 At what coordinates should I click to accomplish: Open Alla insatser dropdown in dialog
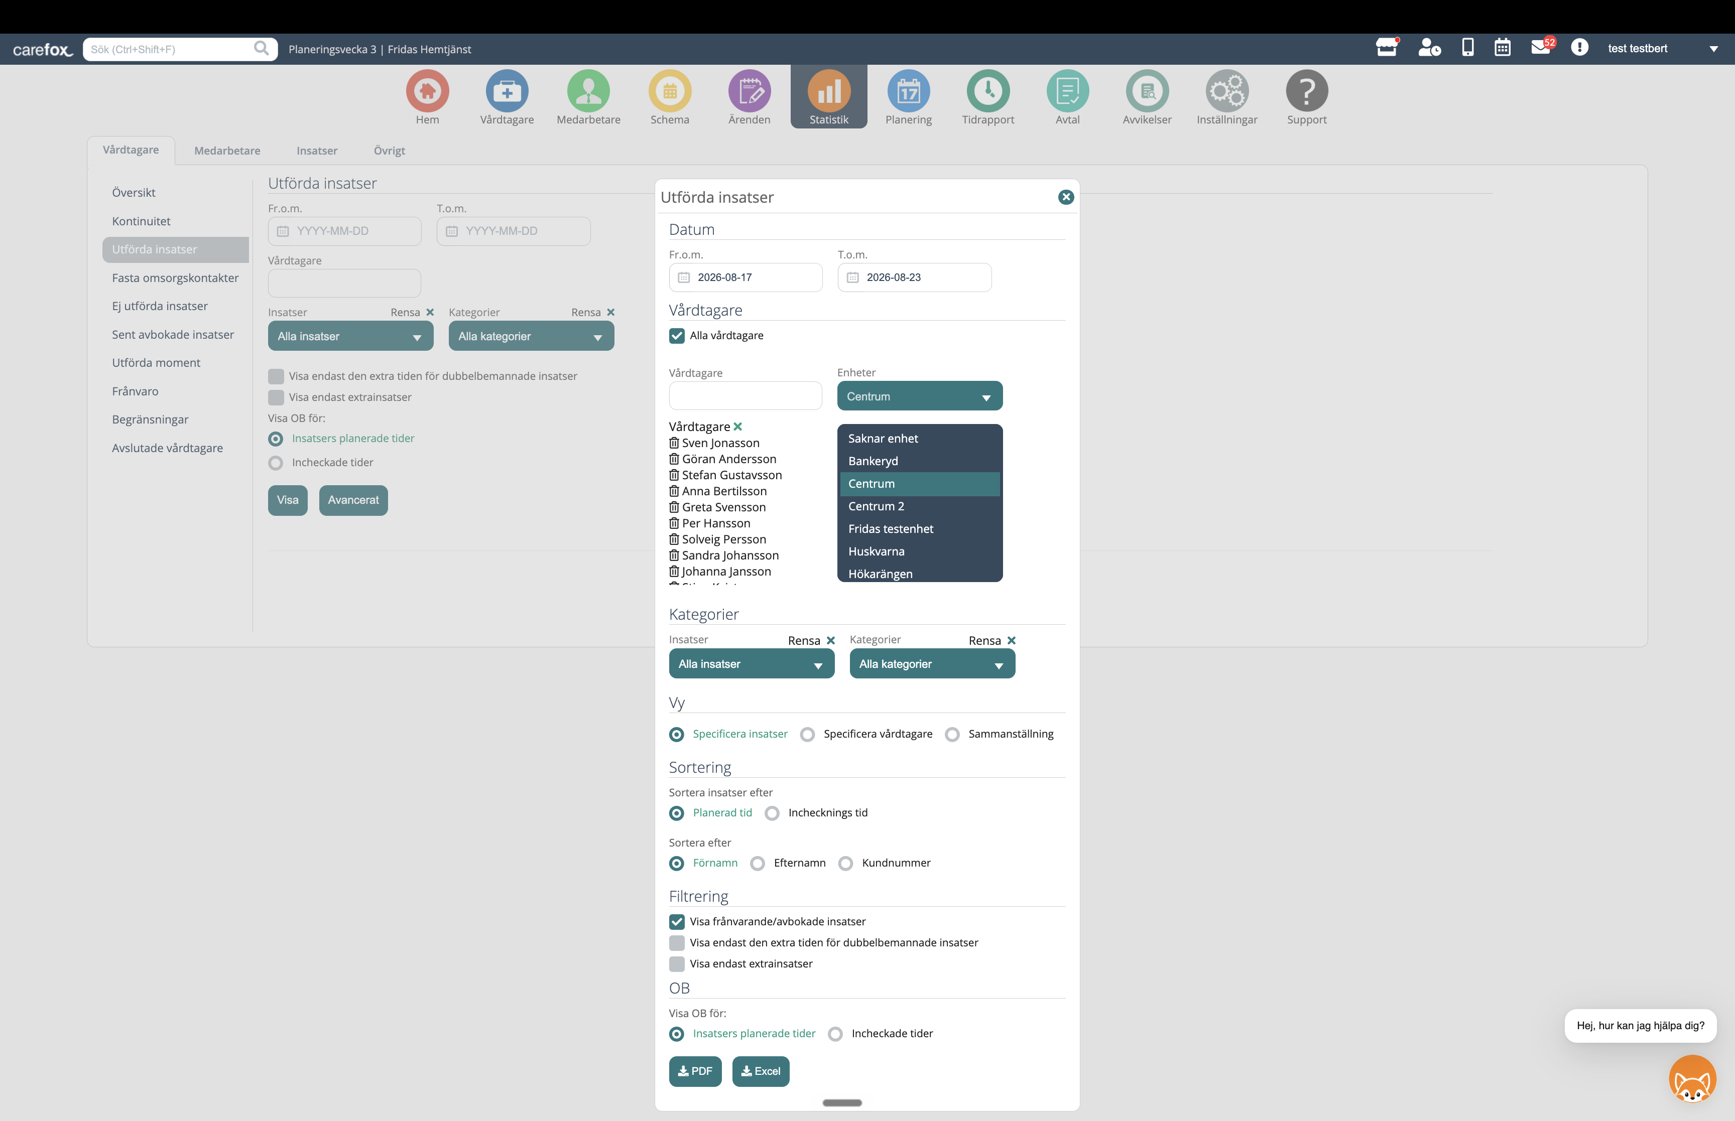pyautogui.click(x=752, y=664)
